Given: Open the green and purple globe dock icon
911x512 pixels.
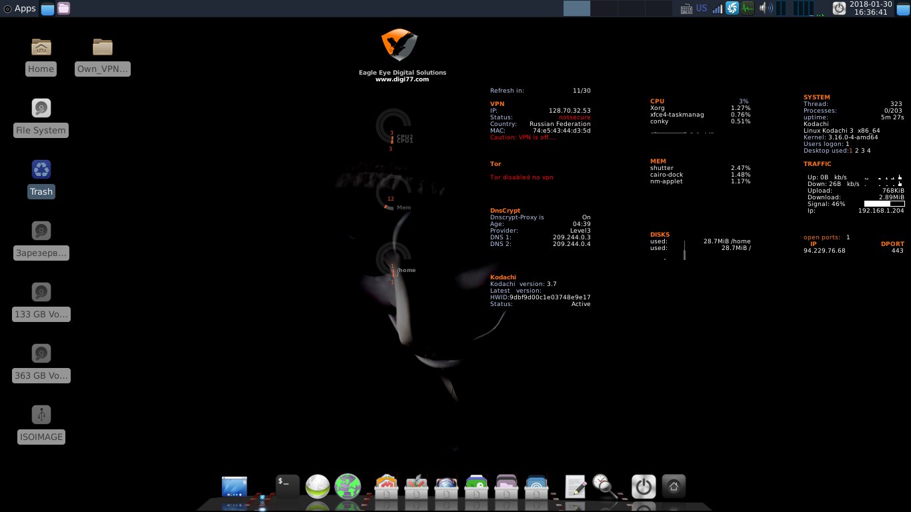Looking at the screenshot, I should (347, 487).
